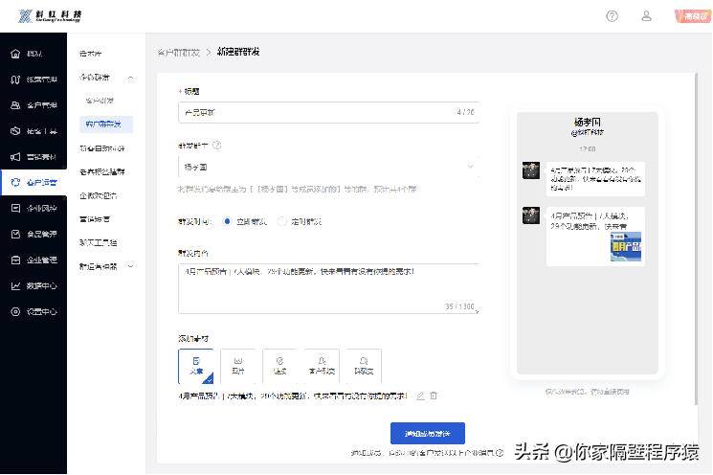Open 数据中心 line-chart icon in sidebar
This screenshot has height=475, width=713.
point(15,285)
